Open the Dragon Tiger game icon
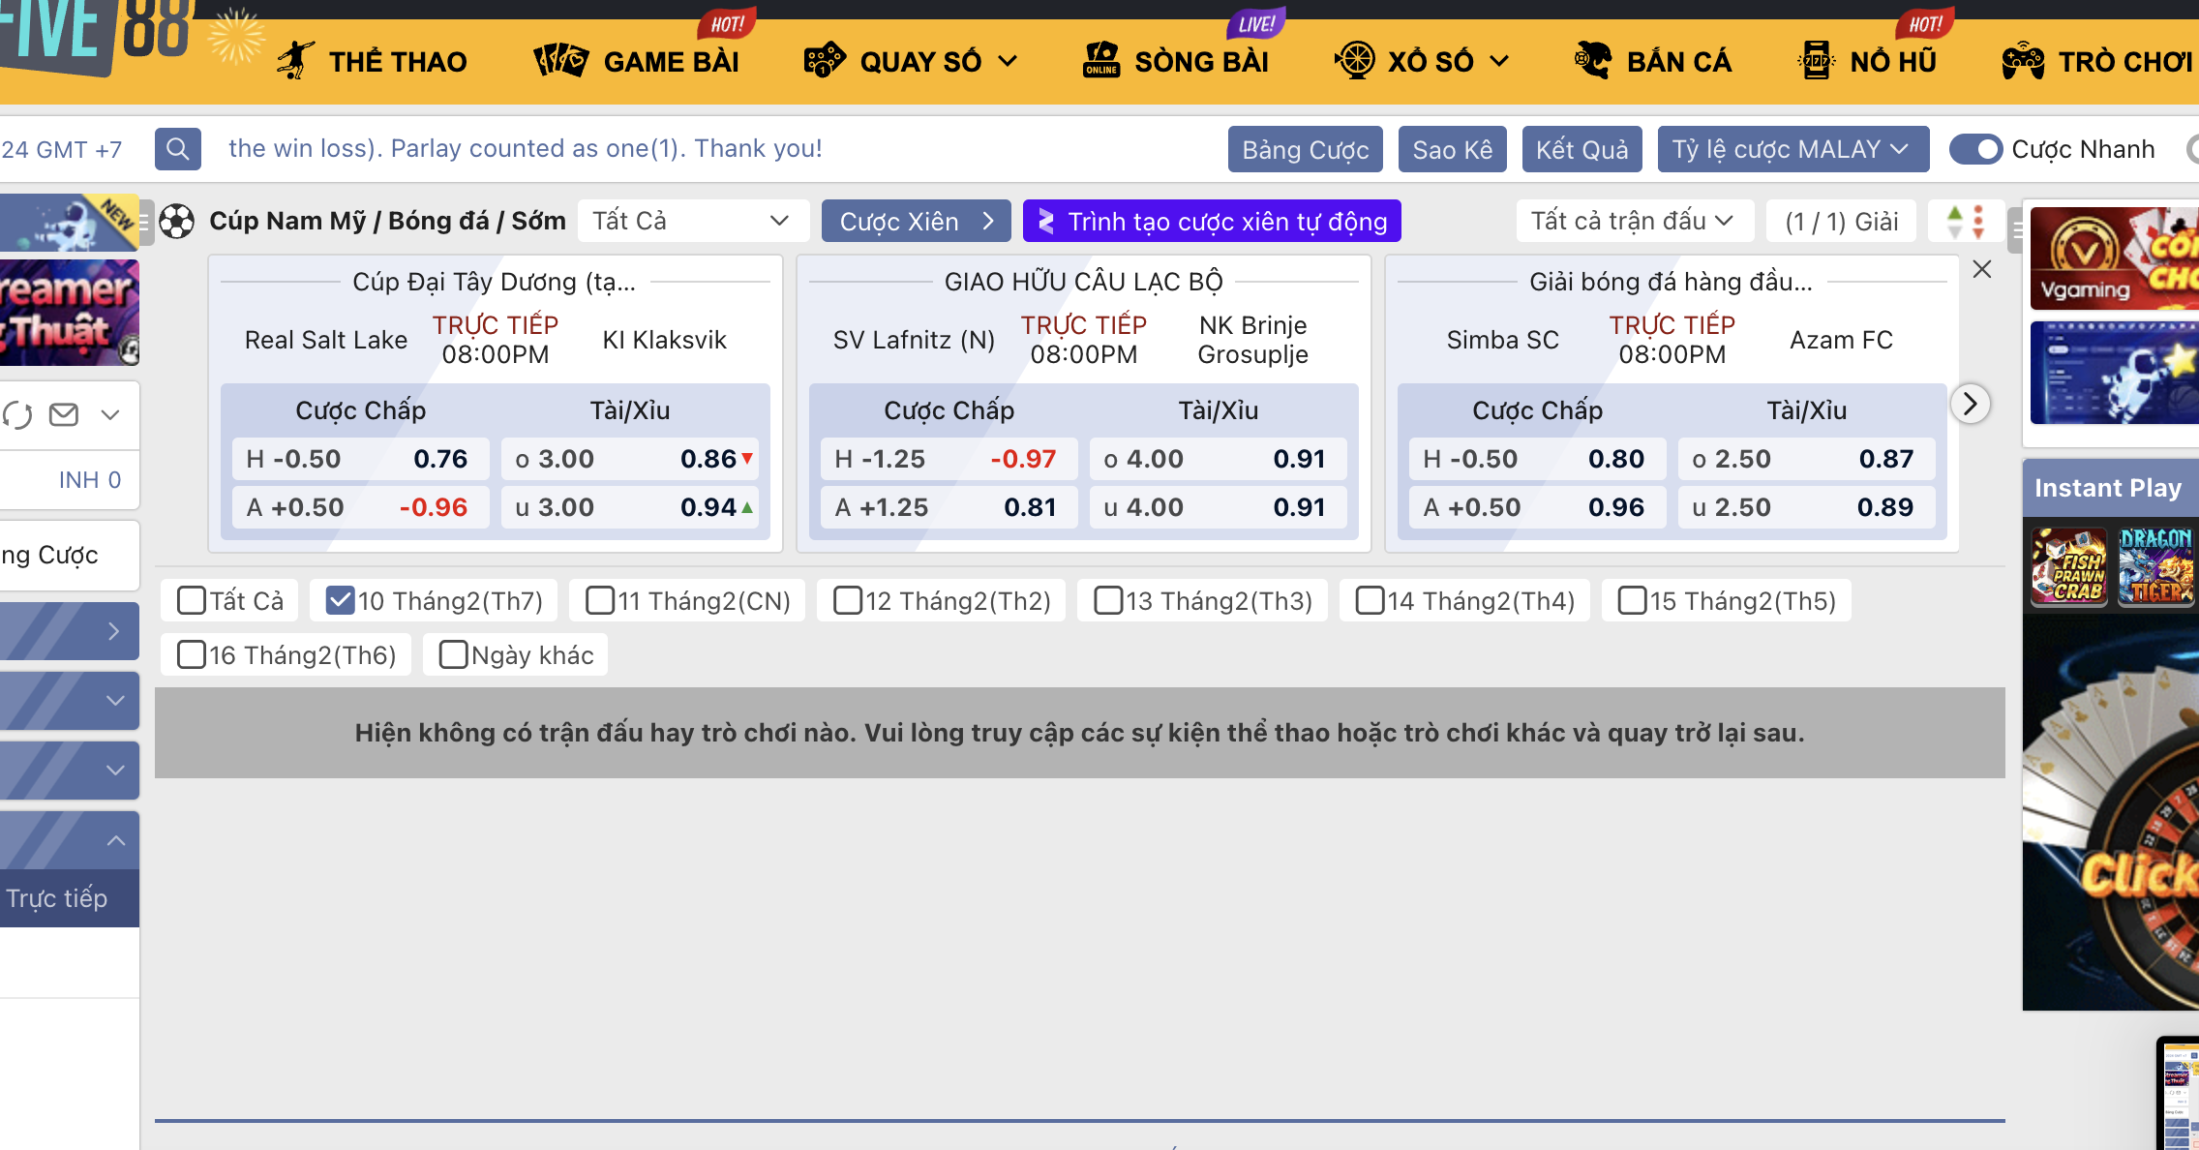The height and width of the screenshot is (1150, 2199). pos(2154,567)
